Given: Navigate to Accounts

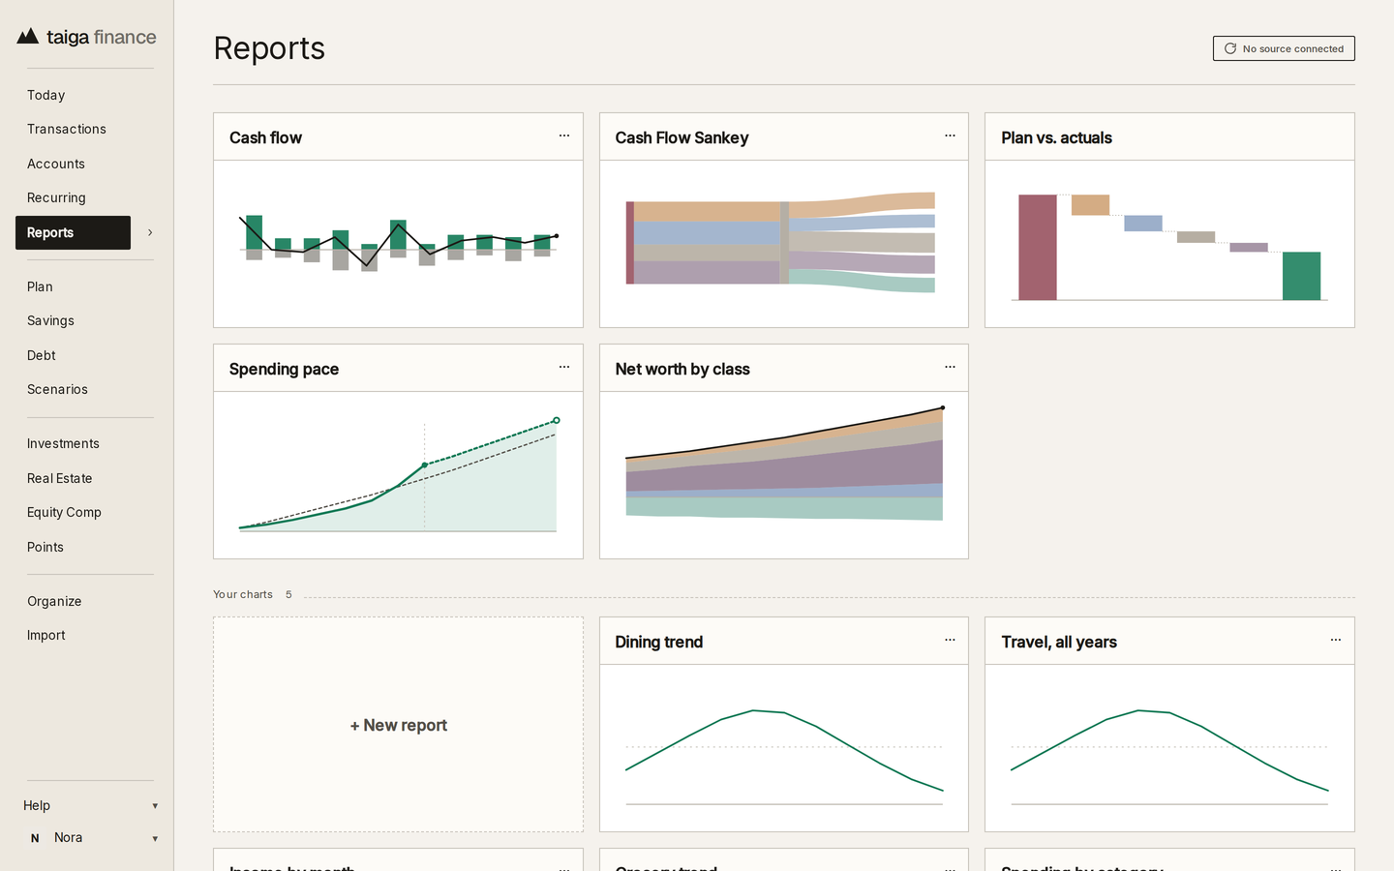Looking at the screenshot, I should 56,164.
